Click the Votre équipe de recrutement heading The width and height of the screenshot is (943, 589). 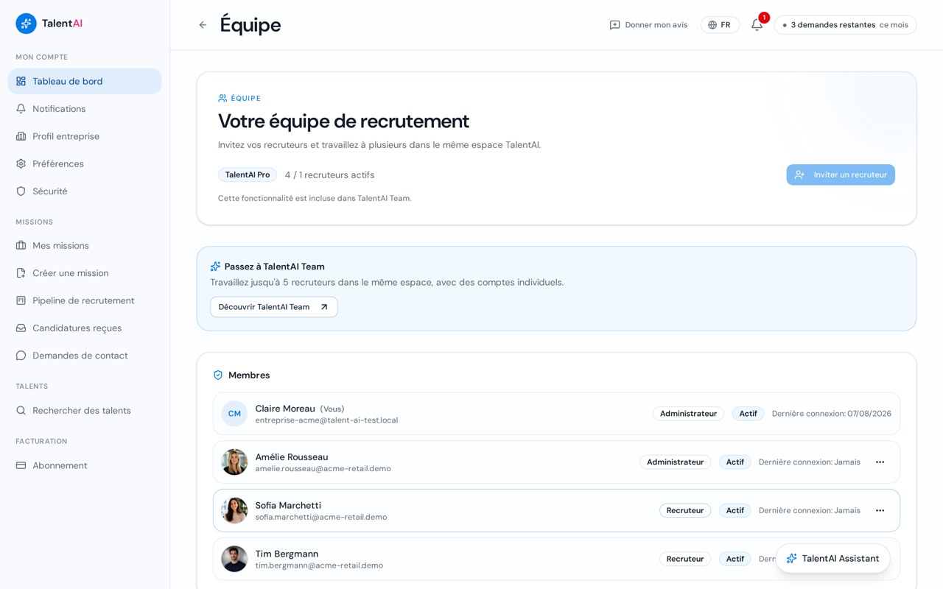coord(343,121)
